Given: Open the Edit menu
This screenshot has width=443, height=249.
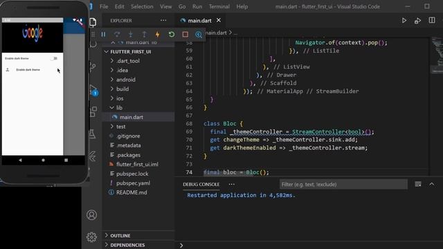Looking at the screenshot, I should coord(119,6).
